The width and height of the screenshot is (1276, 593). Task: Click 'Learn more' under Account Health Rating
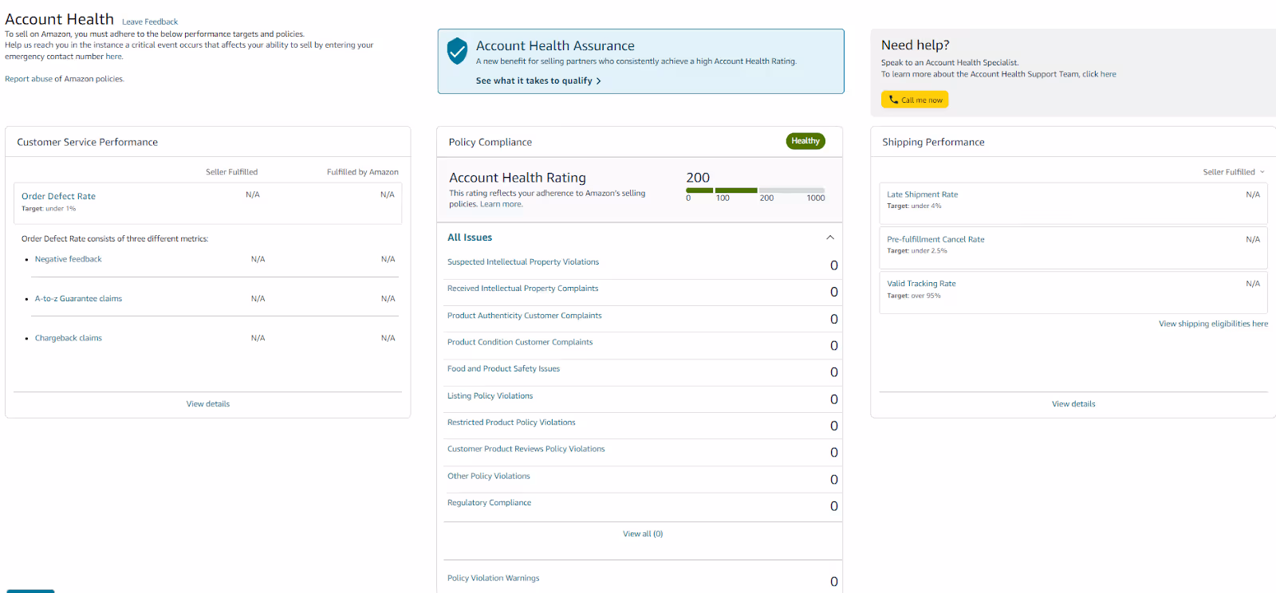501,205
